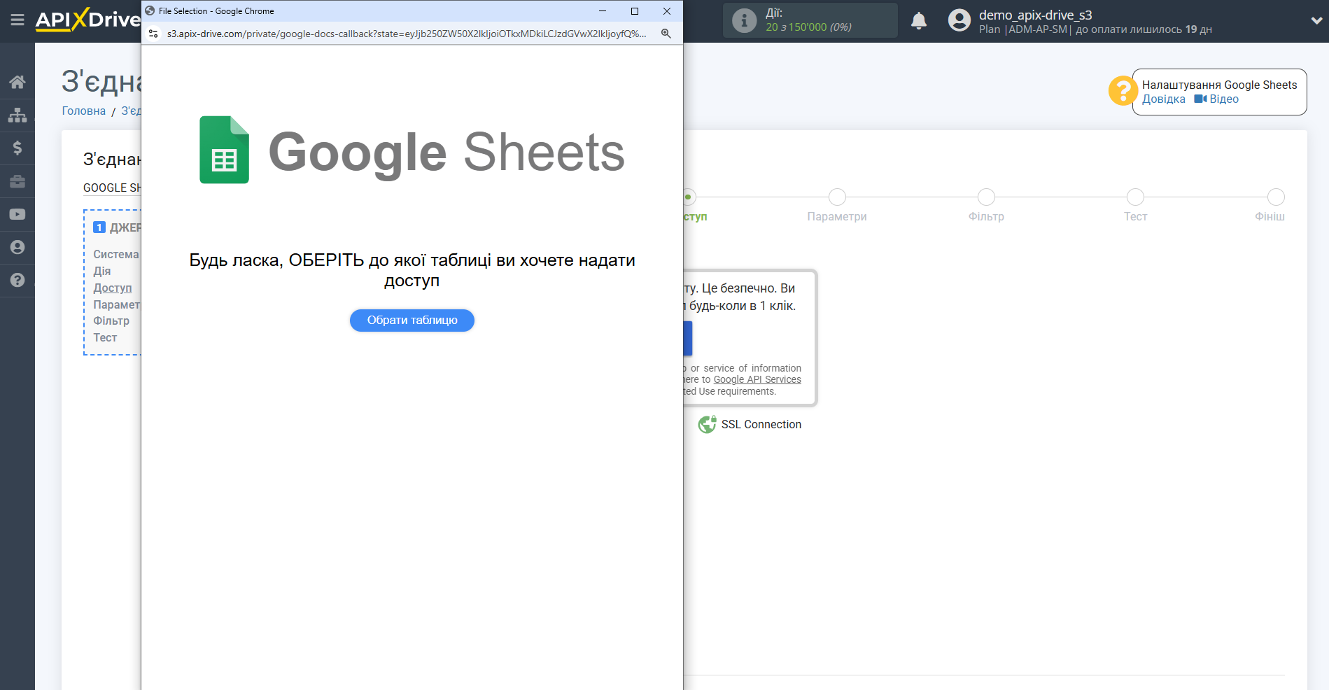Click the zoom magnifier icon in popup address bar

666,34
